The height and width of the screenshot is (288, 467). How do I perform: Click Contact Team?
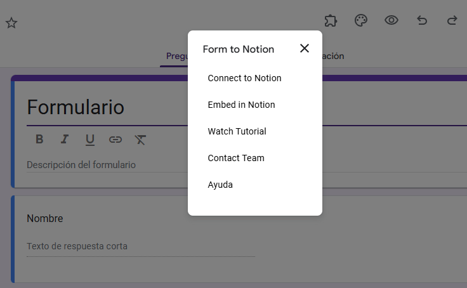236,158
